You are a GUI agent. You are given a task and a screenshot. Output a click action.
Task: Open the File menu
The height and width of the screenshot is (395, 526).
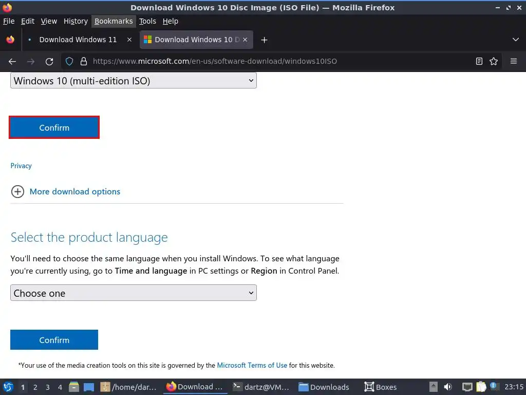[x=9, y=21]
